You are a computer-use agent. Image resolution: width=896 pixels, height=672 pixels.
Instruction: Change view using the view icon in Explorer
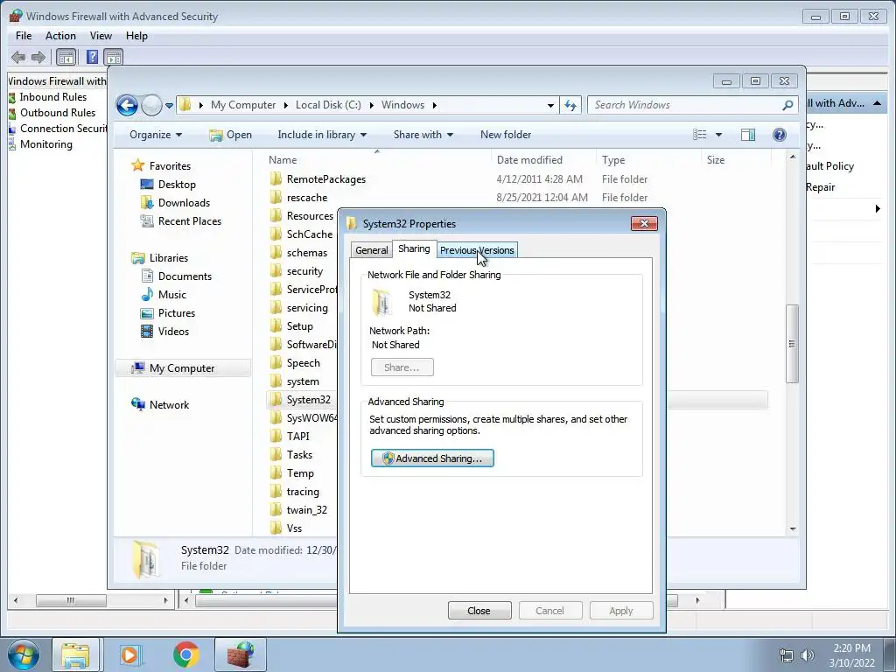click(x=699, y=135)
